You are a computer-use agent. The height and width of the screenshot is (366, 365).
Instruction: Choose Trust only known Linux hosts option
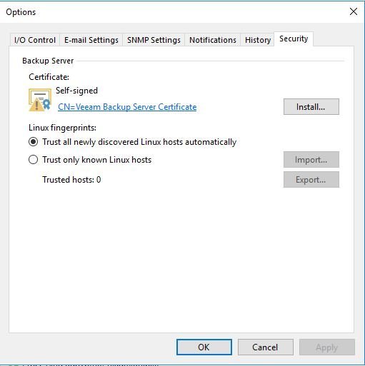[90, 160]
